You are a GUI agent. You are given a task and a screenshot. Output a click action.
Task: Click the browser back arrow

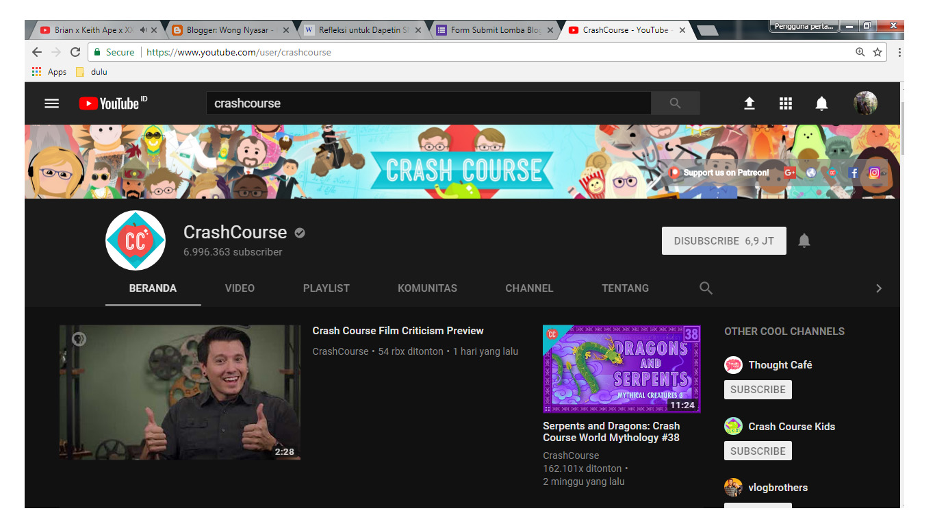[x=37, y=52]
